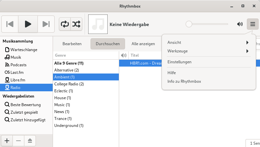Select the Music (1) genre
Image resolution: width=260 pixels, height=147 pixels.
86,104
